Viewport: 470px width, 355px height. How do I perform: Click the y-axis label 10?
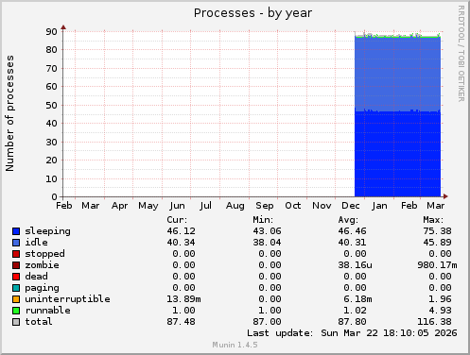pos(51,179)
